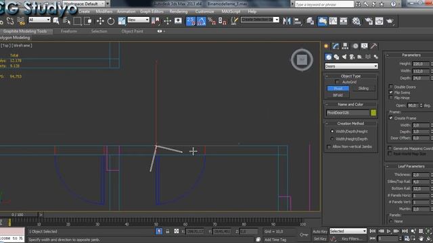Open the Curve Editor icon
This screenshot has width=433, height=243.
[x=333, y=21]
